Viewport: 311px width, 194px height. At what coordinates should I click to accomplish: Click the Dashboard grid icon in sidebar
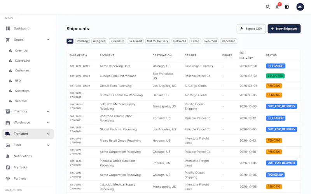pos(8,28)
